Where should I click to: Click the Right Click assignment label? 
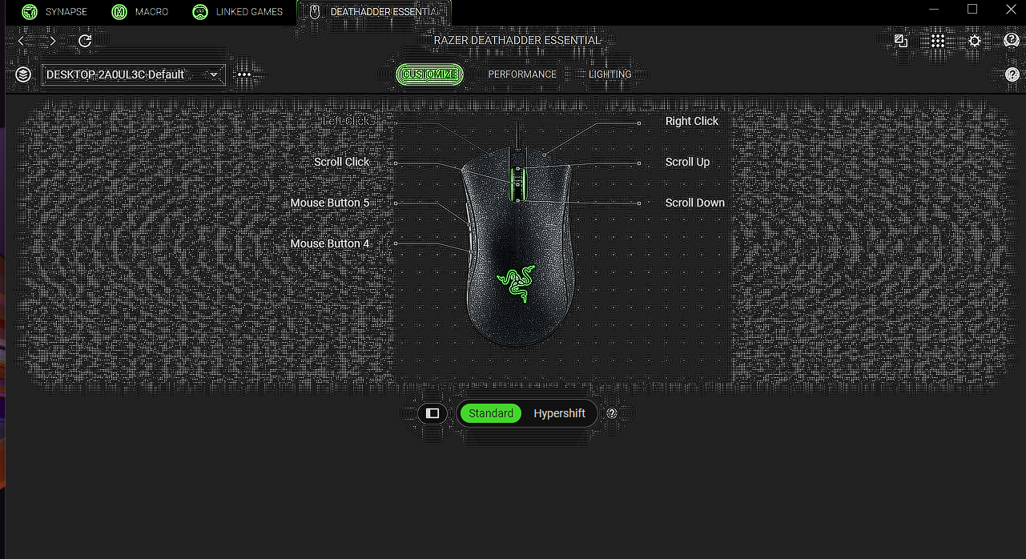pyautogui.click(x=692, y=121)
